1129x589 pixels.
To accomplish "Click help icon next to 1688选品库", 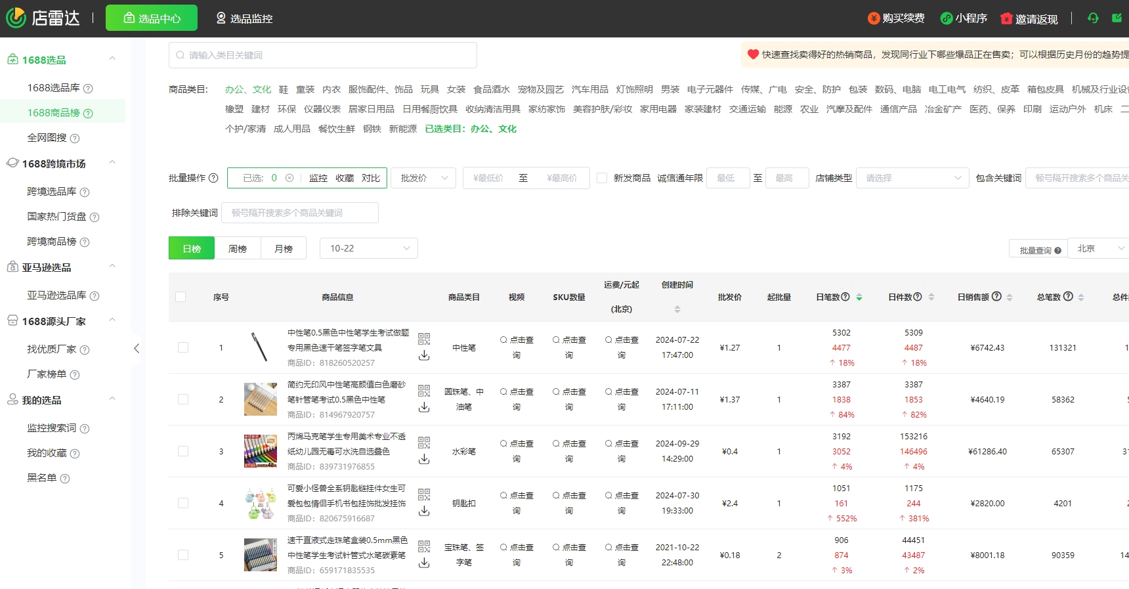I will [88, 89].
